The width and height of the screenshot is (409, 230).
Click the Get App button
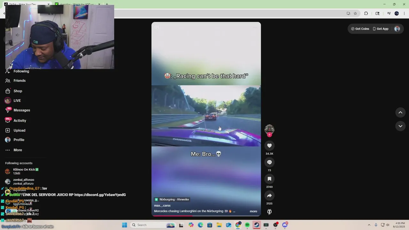point(381,29)
